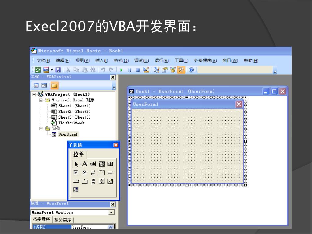Click the Break pause icon
Viewport: 312px width, 234px height.
point(130,70)
